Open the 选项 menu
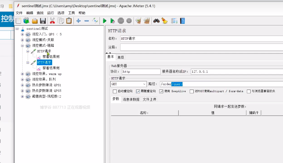The height and width of the screenshot is (163, 283). [x=61, y=13]
